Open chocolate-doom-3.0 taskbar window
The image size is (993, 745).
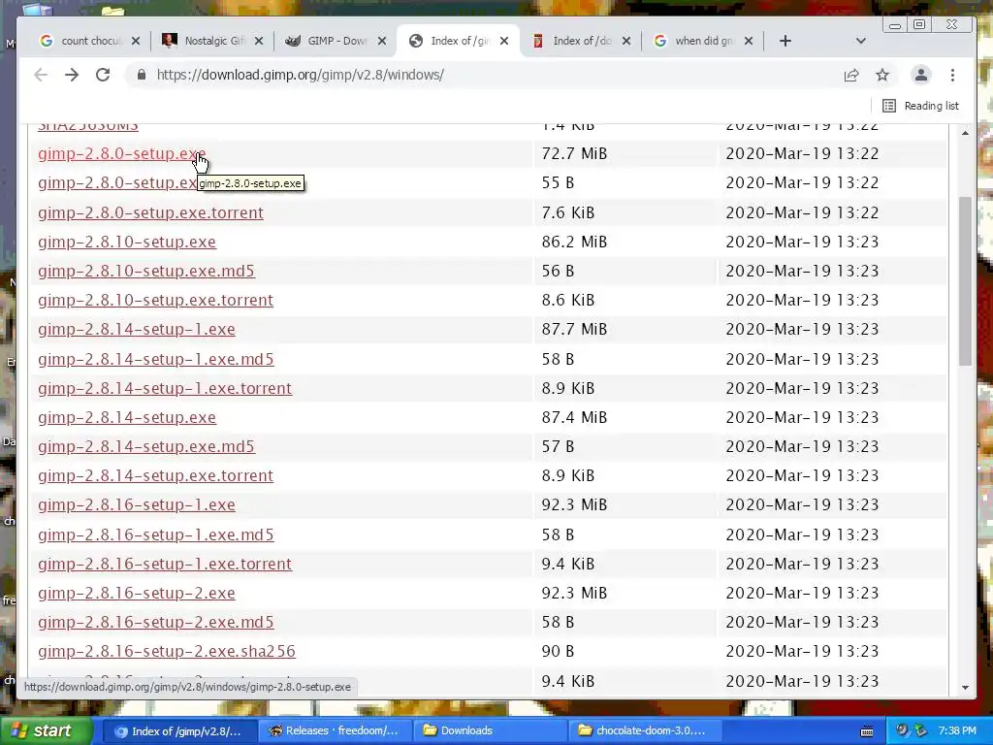click(644, 731)
